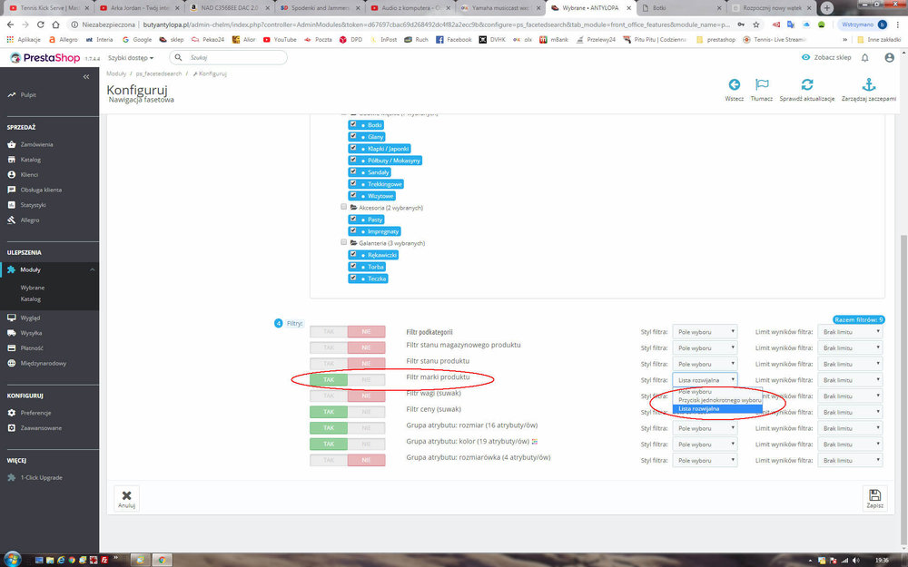Click the PrestaShop logo
This screenshot has height=567, width=908.
click(45, 58)
